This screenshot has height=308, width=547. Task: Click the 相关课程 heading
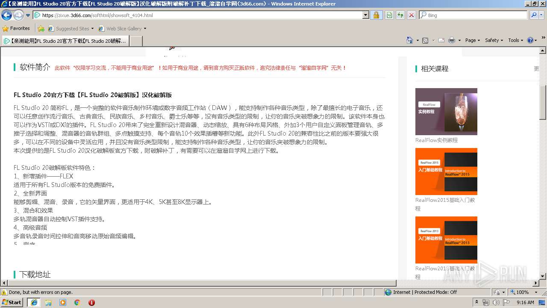[435, 68]
